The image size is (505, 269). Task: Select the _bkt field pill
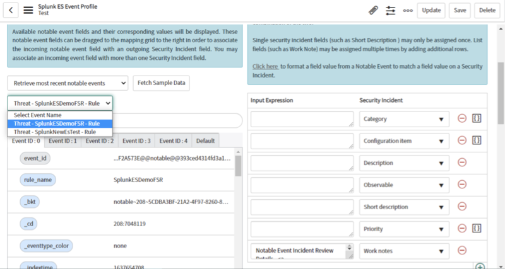click(30, 202)
